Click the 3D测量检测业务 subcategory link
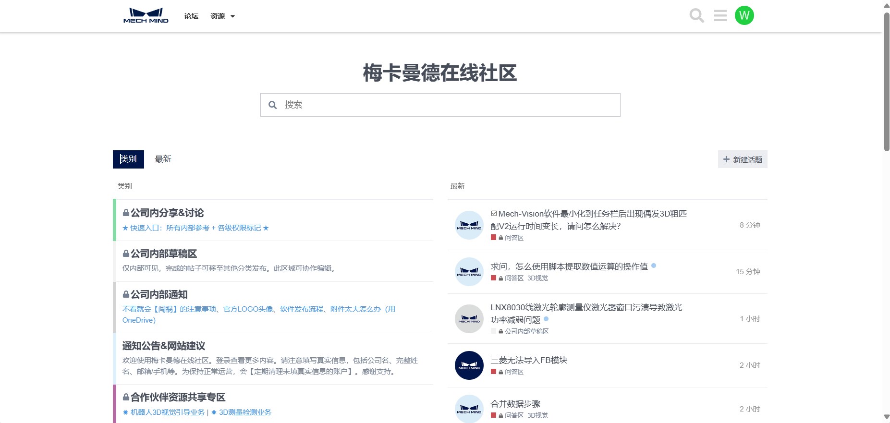Image resolution: width=890 pixels, height=423 pixels. 245,412
